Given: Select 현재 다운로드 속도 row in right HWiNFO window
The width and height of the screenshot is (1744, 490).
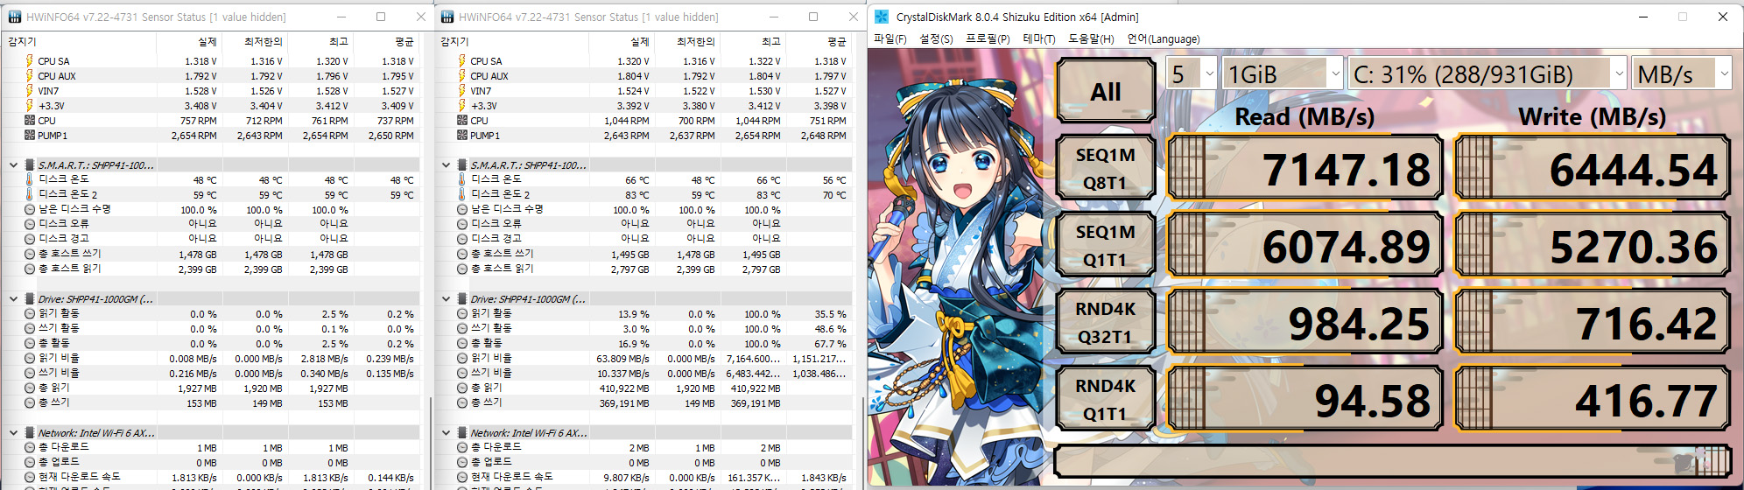Looking at the screenshot, I should (644, 477).
